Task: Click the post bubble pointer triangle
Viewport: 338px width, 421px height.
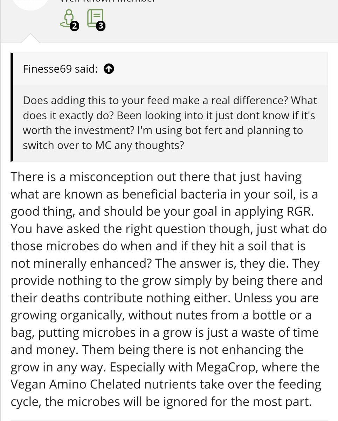Action: point(30,38)
